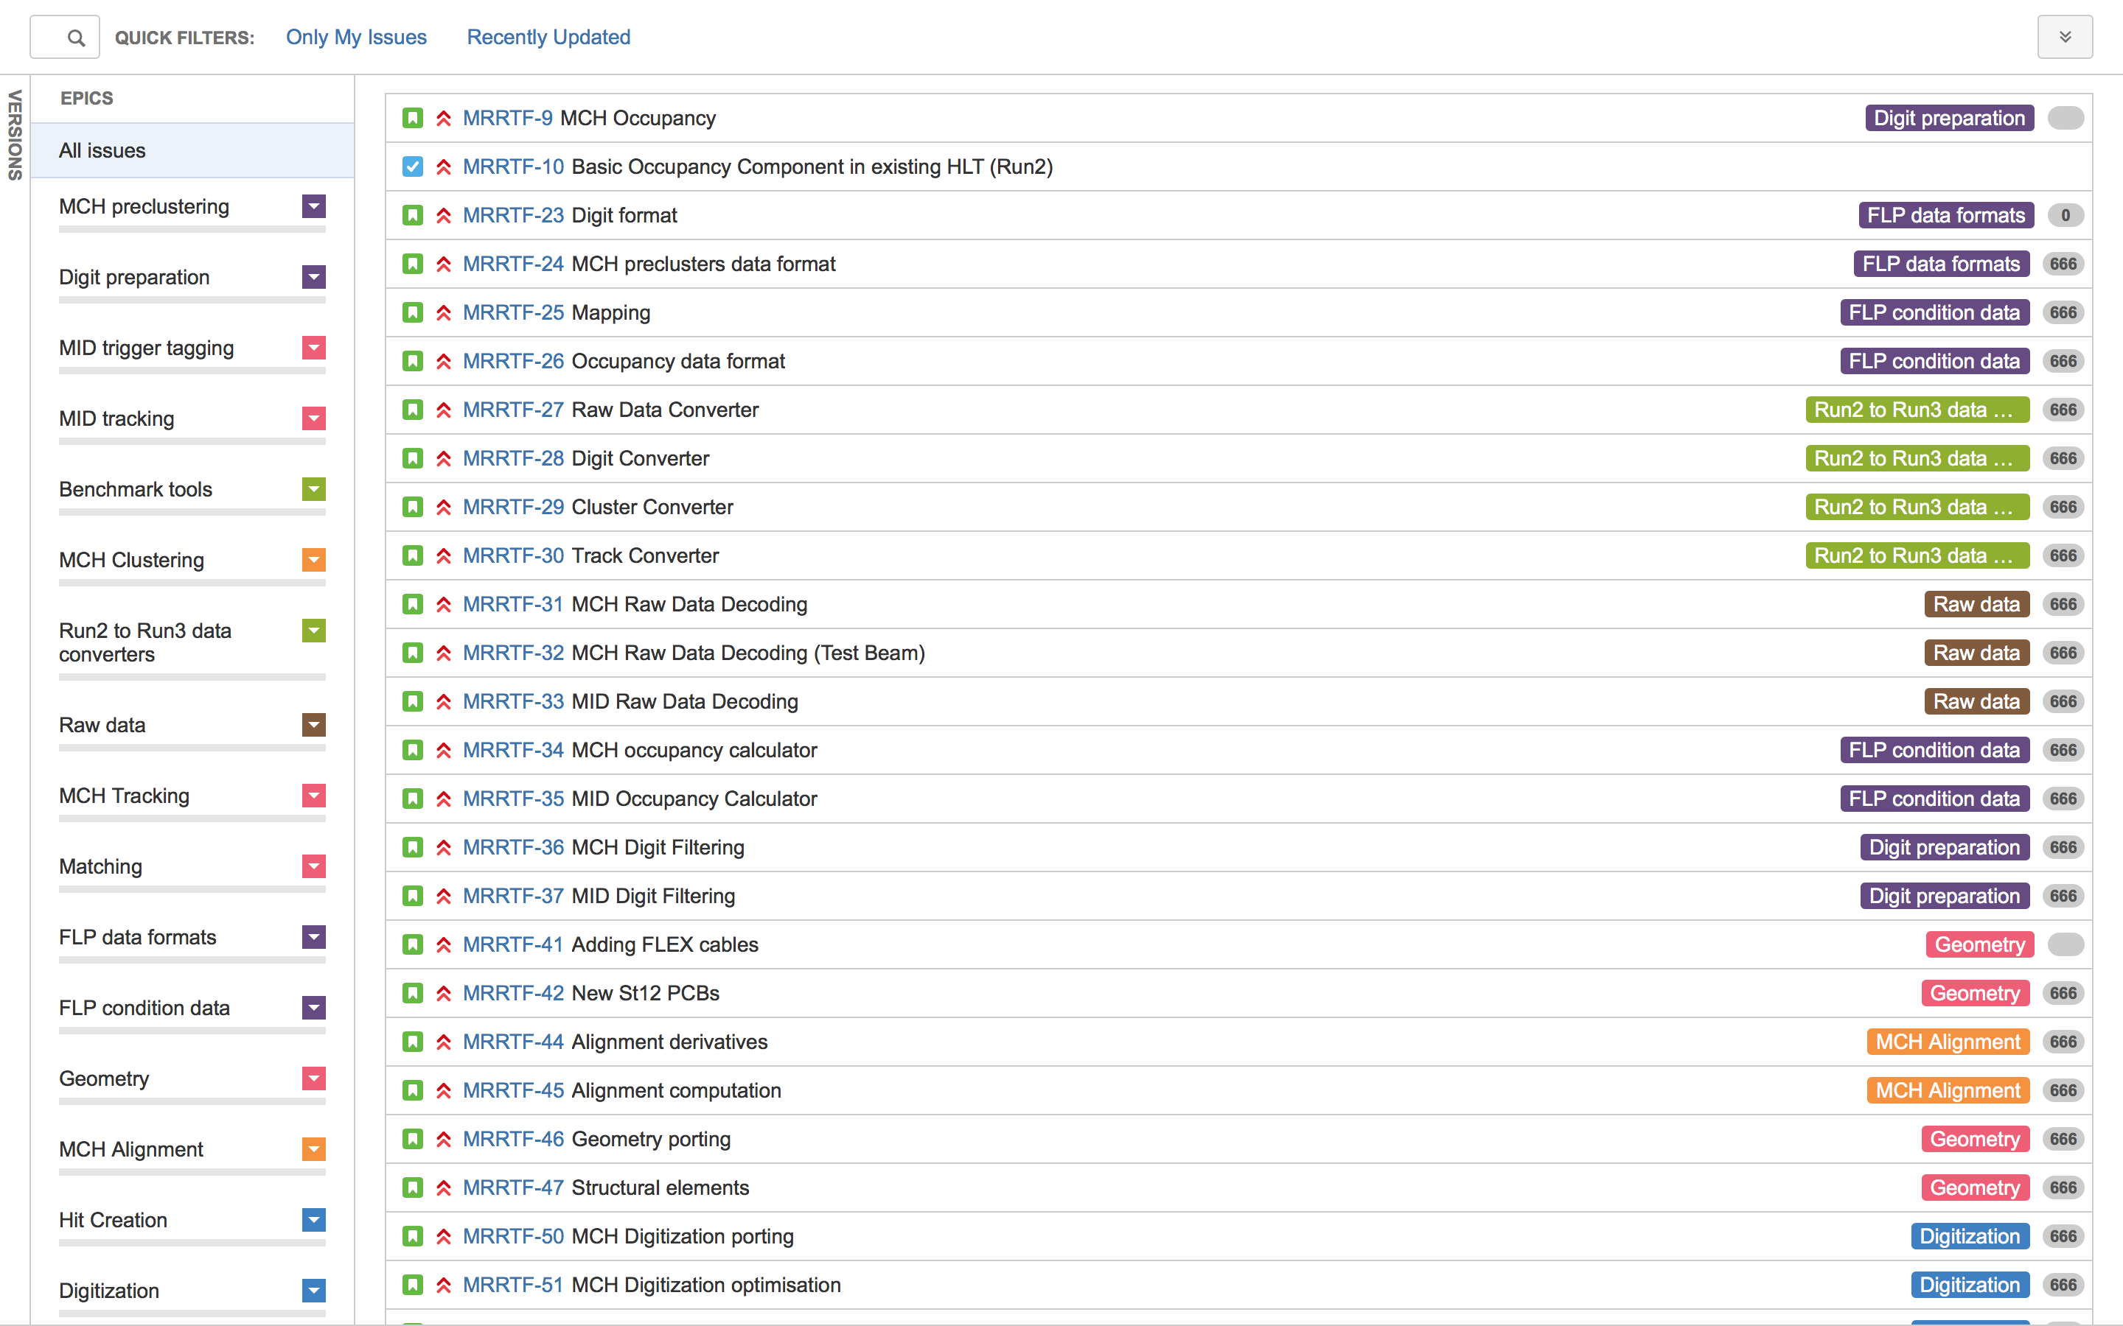Click the 666 estimate badge on MRRTF-24
2123x1326 pixels.
tap(2063, 264)
